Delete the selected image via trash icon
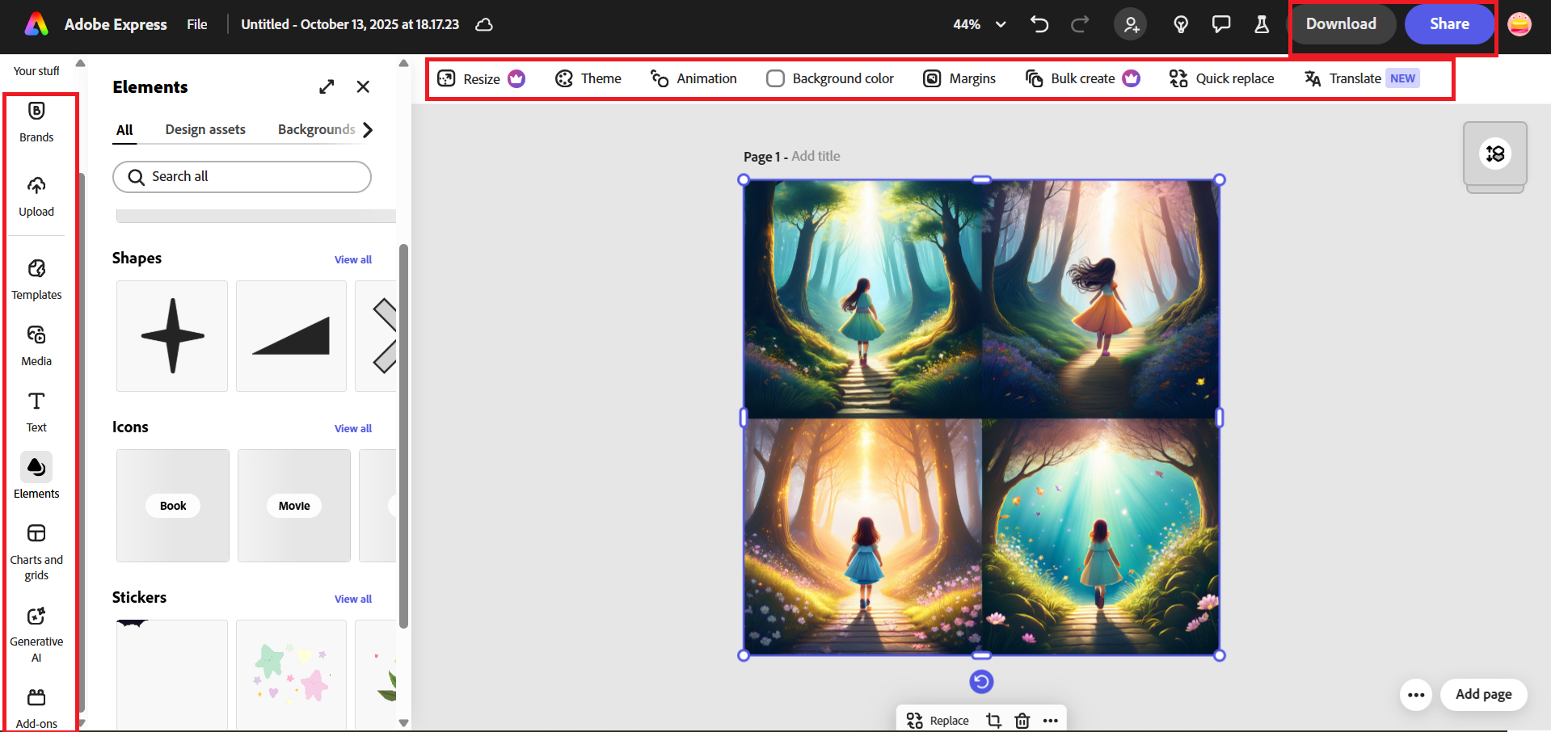Image resolution: width=1551 pixels, height=732 pixels. pos(1022,720)
